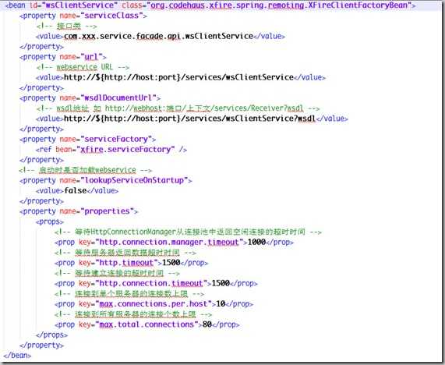This screenshot has height=365, width=445.
Task: Click the class value XFireClientFactoryBean string
Action: coord(279,5)
